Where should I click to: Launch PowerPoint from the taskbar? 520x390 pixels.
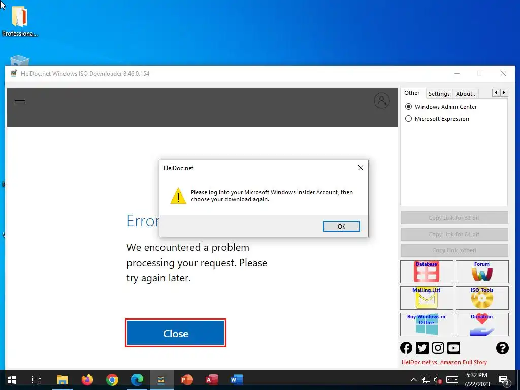click(x=187, y=380)
